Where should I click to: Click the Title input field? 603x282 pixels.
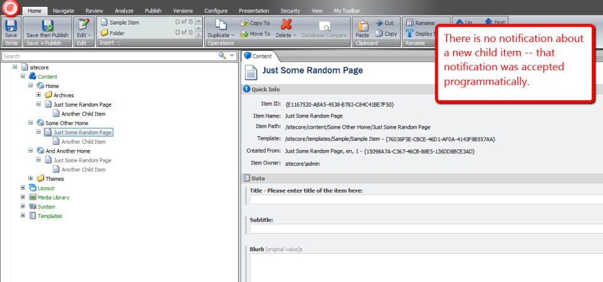[426, 199]
